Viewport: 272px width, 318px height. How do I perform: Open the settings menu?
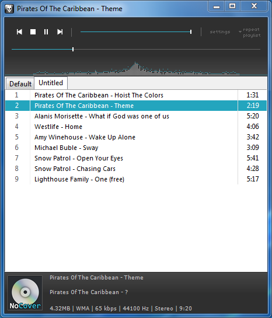point(220,32)
